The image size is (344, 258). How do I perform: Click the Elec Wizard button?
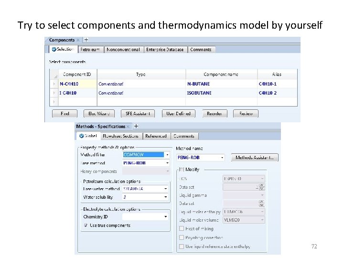[x=99, y=114]
